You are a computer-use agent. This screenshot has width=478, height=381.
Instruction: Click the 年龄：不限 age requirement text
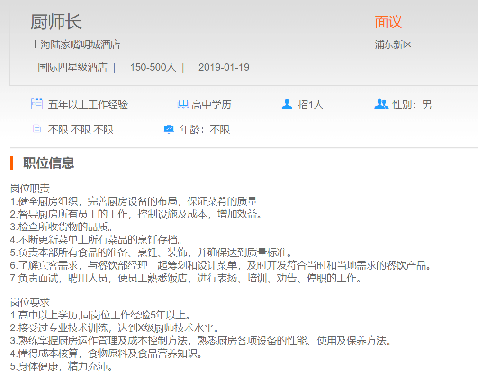point(205,129)
